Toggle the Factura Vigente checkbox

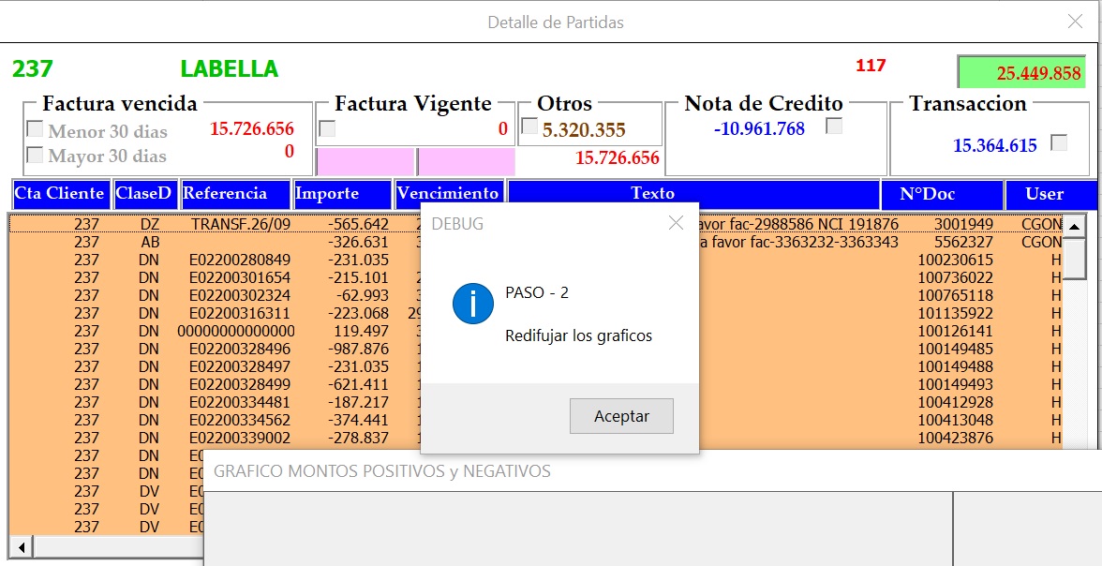click(x=328, y=128)
